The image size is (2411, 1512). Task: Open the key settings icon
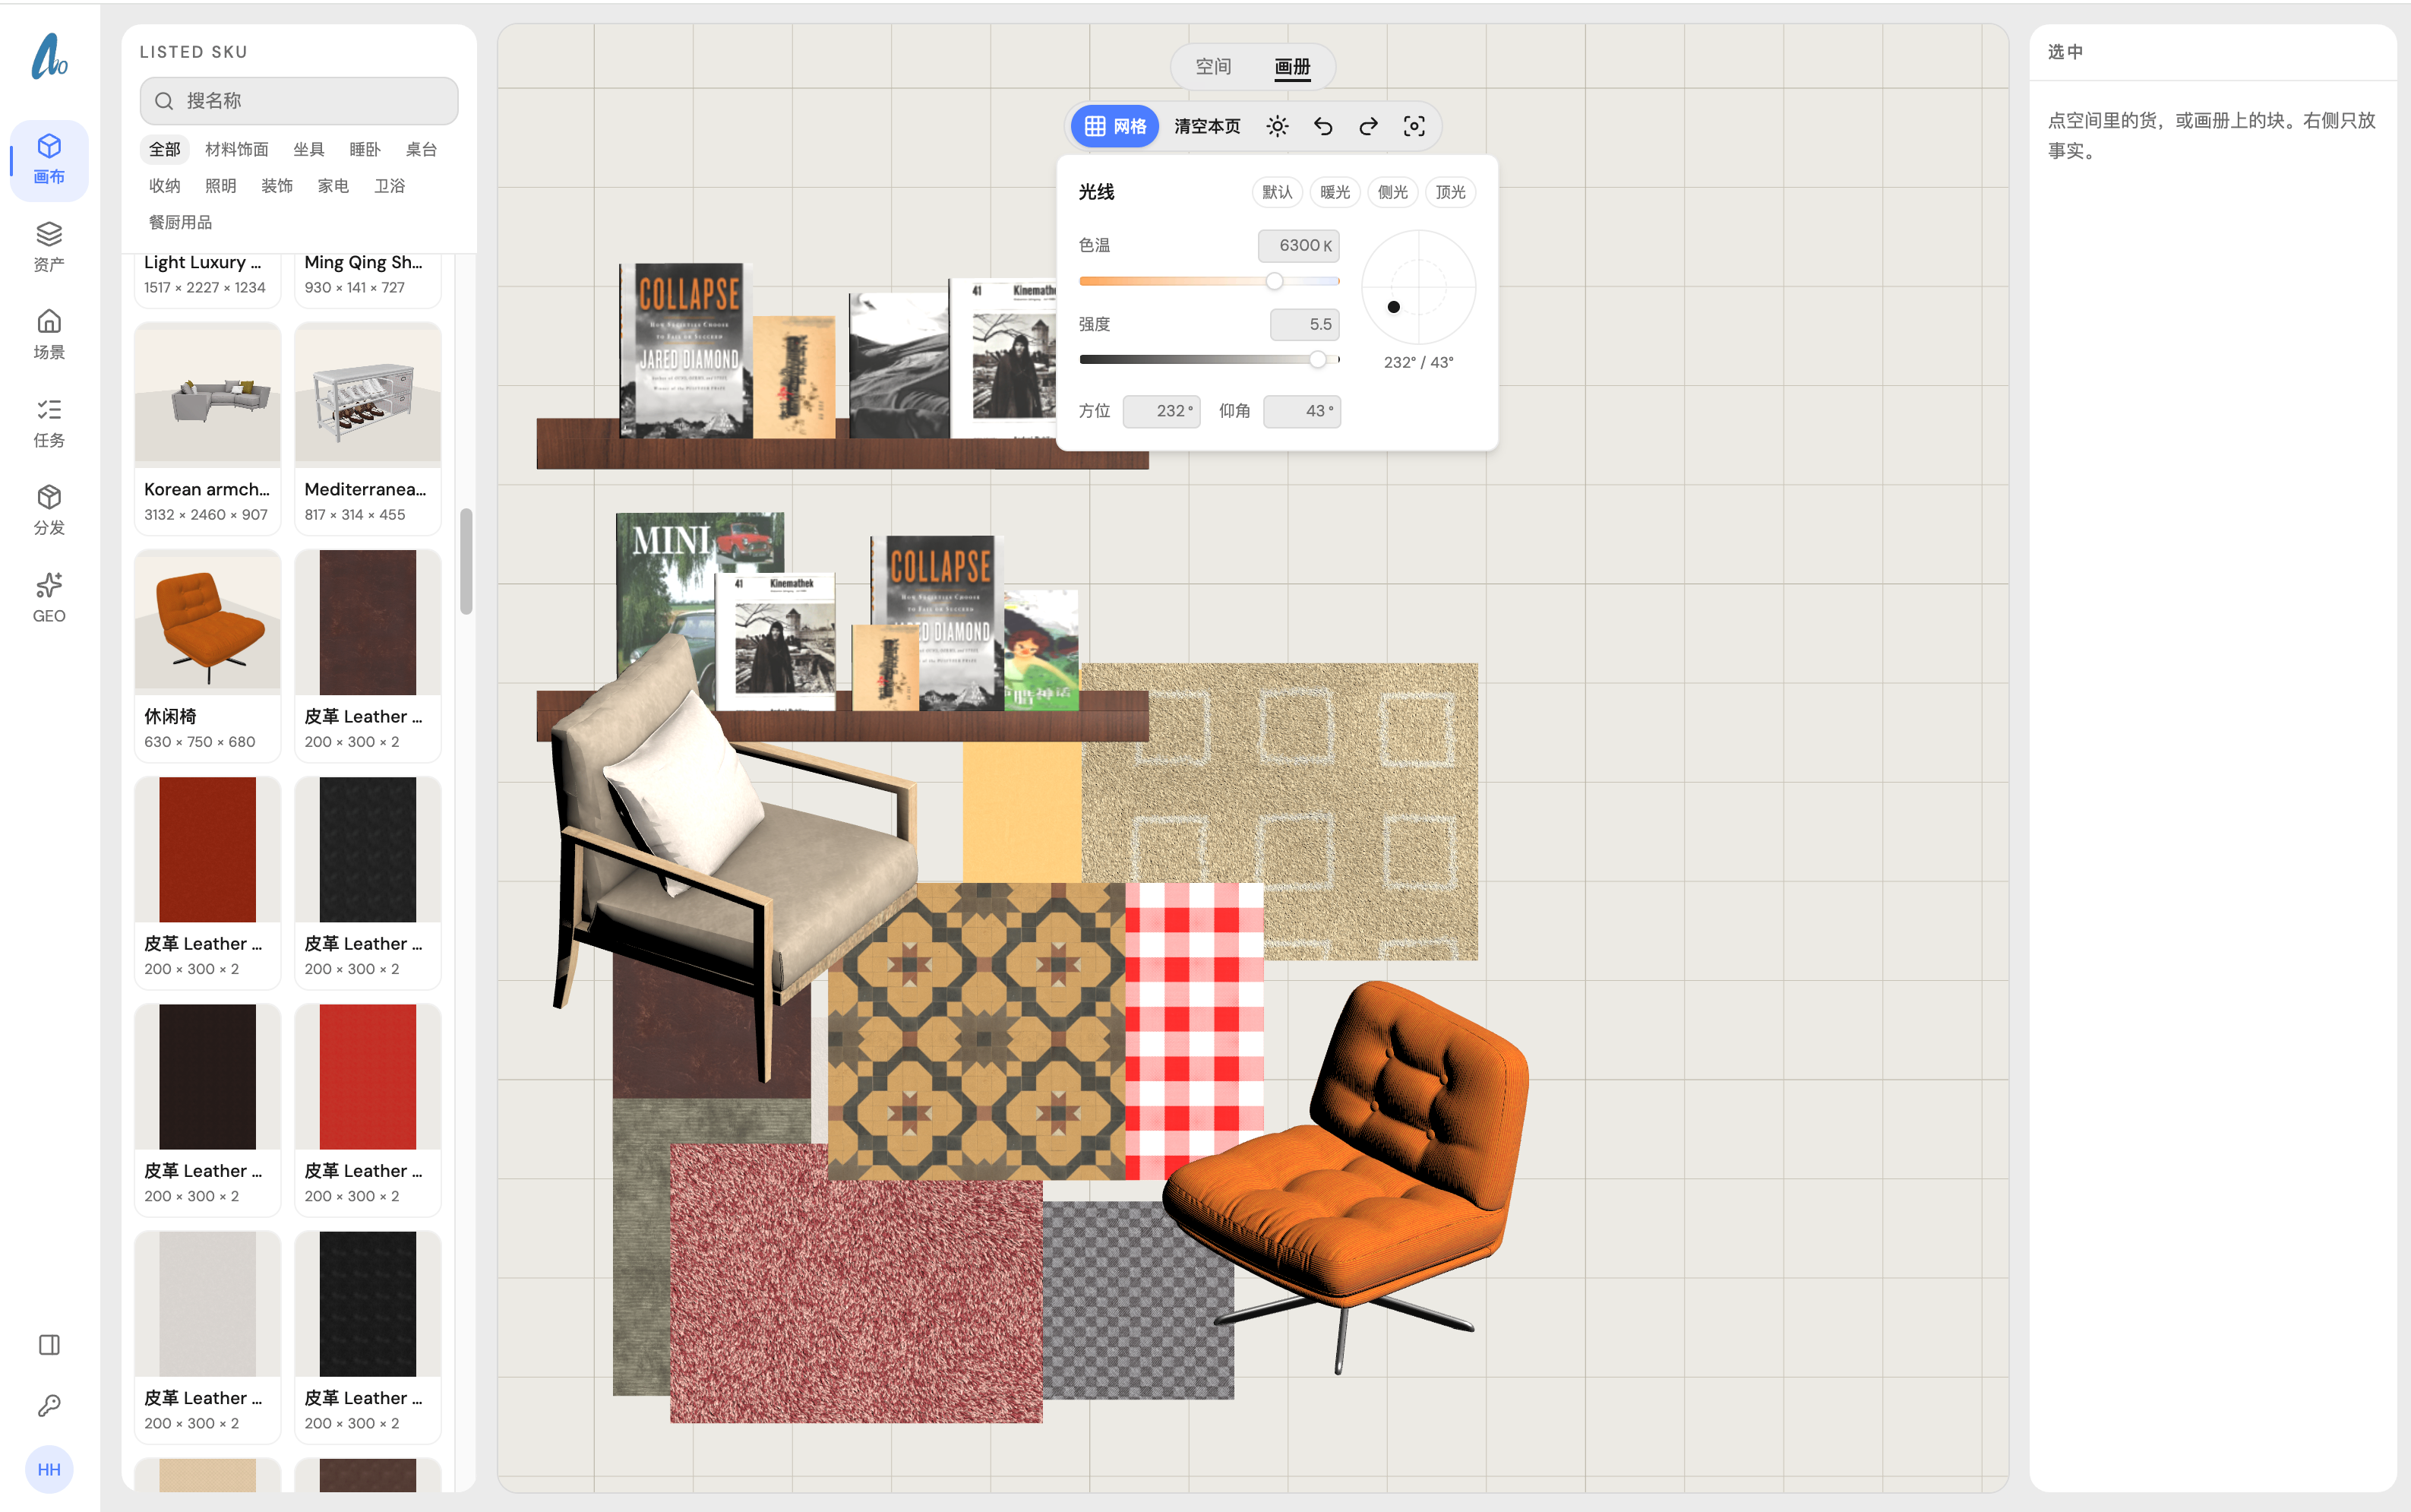pos(49,1406)
